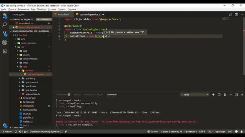Change indentation via Пробелов: 4
Viewport: 245px width, 137px height.
point(191,132)
